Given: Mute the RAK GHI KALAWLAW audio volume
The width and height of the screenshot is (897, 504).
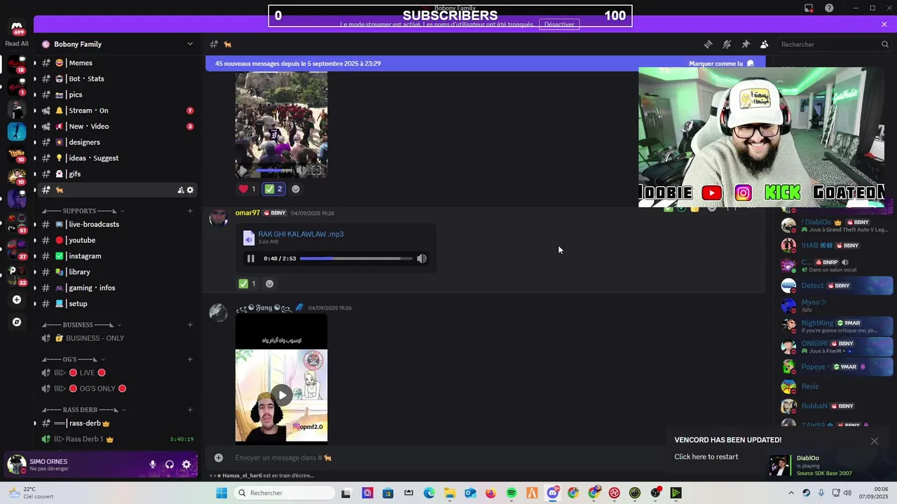Looking at the screenshot, I should 422,258.
